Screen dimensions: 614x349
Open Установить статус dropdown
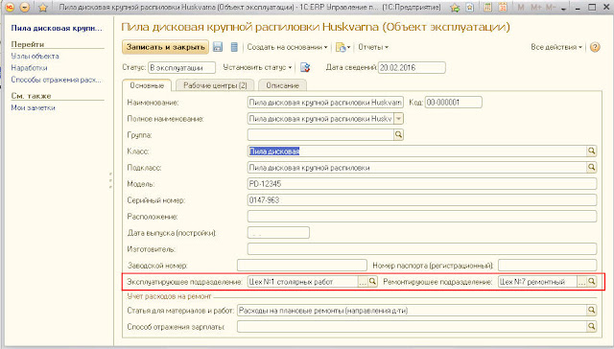point(257,67)
